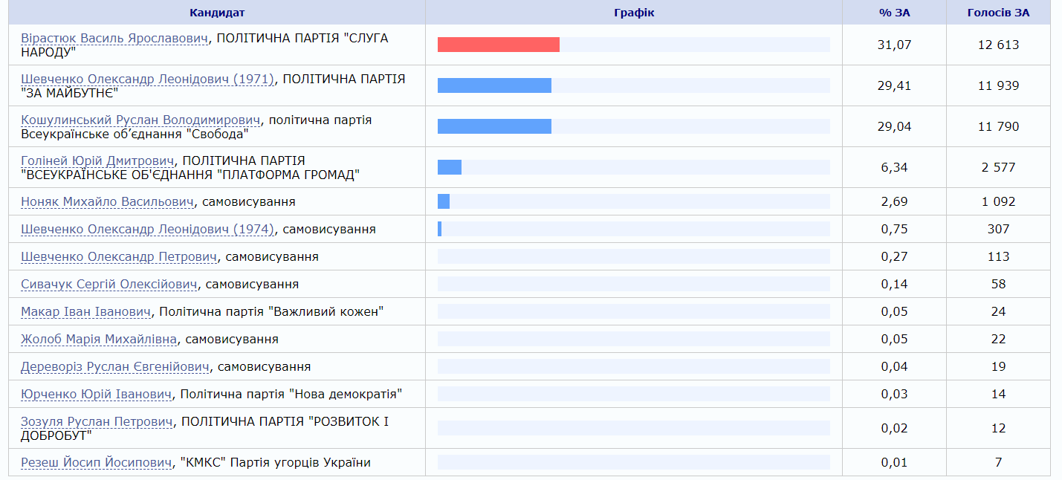This screenshot has height=480, width=1062.
Task: Open candidate link Вірастюк Василь Ярославович
Action: pos(114,38)
